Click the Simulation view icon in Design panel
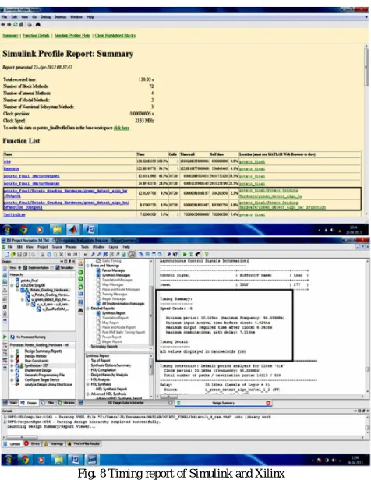Screen dimensions: 371x480 (57, 267)
